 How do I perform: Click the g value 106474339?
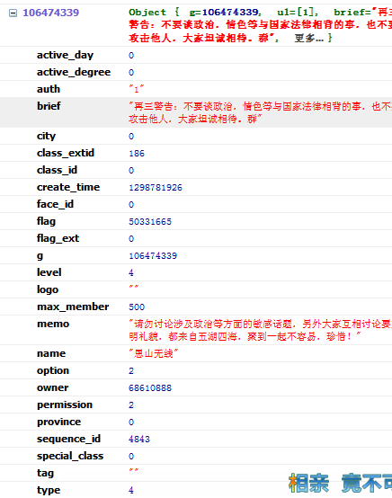[153, 255]
